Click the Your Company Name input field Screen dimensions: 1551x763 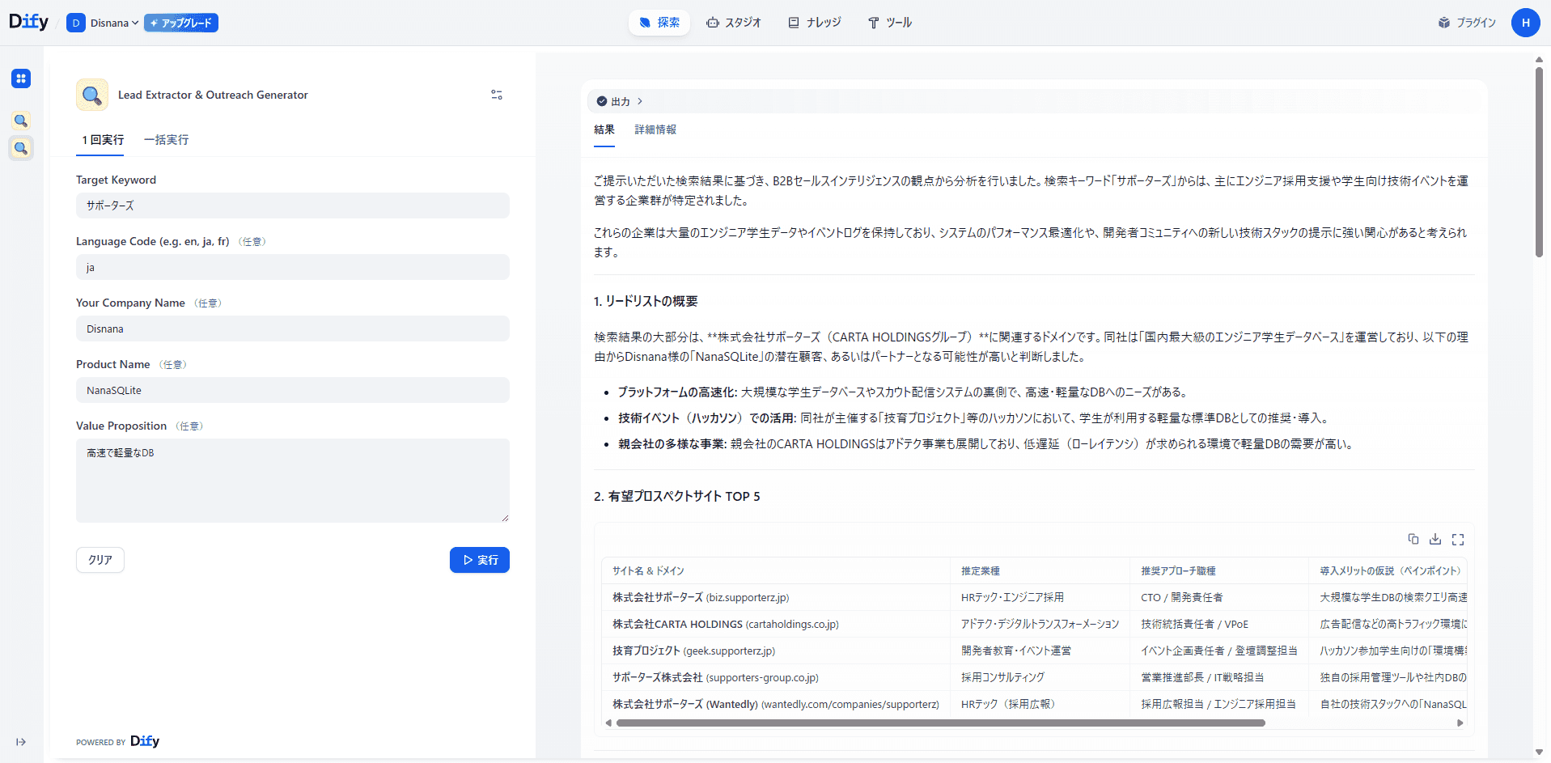[x=293, y=329]
